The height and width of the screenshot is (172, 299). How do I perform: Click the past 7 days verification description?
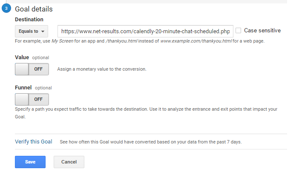151,142
